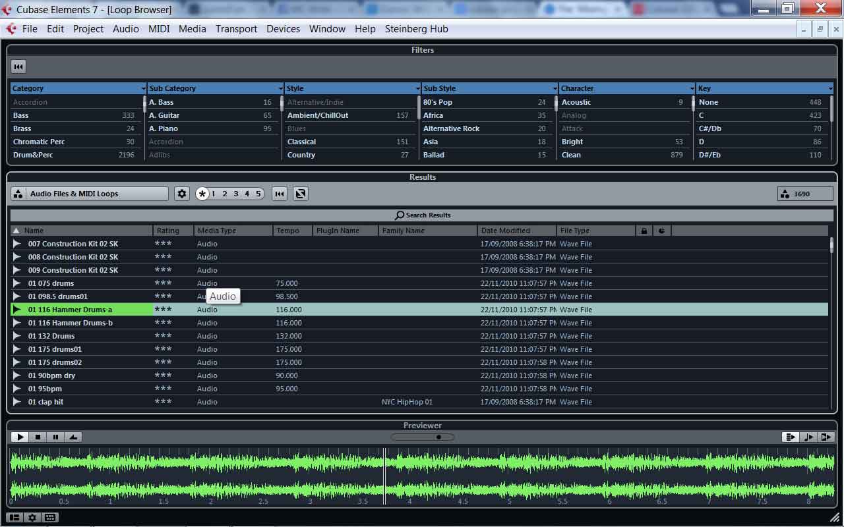Select the 01 175 drums02 row

[x=419, y=362]
